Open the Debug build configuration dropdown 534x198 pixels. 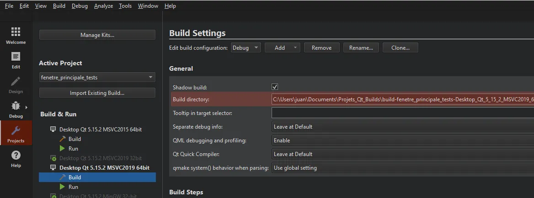[246, 47]
